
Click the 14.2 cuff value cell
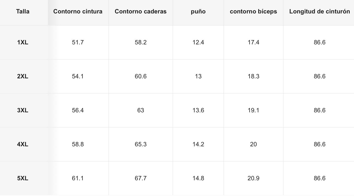point(198,144)
